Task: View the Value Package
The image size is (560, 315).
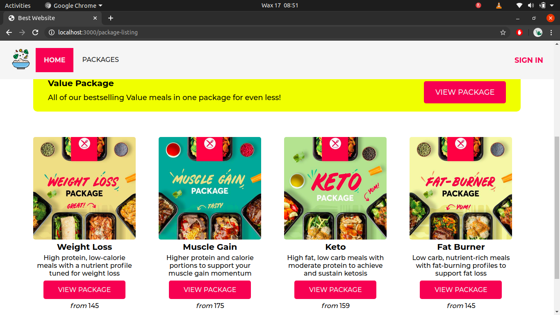Action: (x=464, y=92)
